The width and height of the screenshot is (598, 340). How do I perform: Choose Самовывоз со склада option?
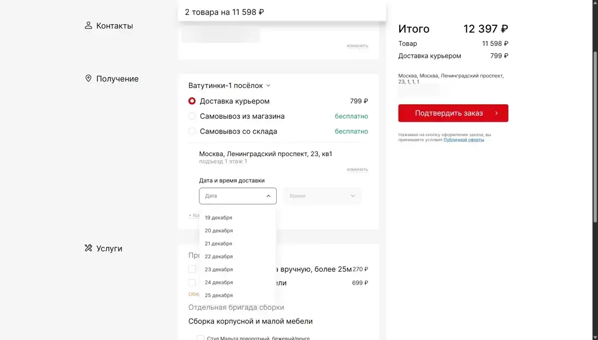pyautogui.click(x=192, y=131)
